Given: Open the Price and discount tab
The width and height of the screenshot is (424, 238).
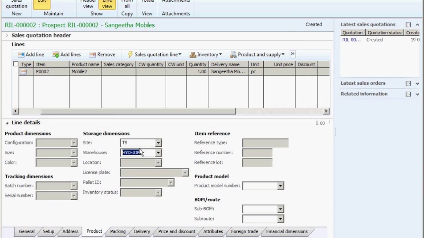Looking at the screenshot, I should point(177,231).
